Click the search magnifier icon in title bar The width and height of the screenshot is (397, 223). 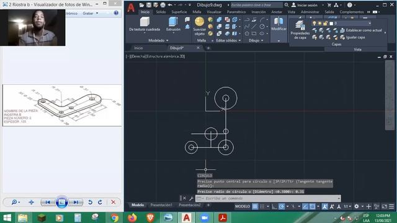(287, 5)
